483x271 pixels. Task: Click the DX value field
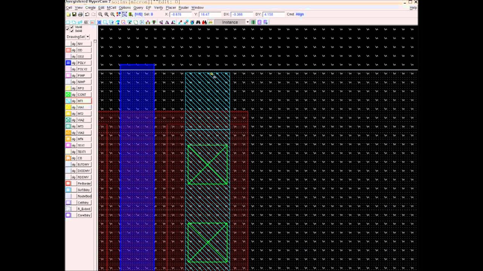point(242,14)
